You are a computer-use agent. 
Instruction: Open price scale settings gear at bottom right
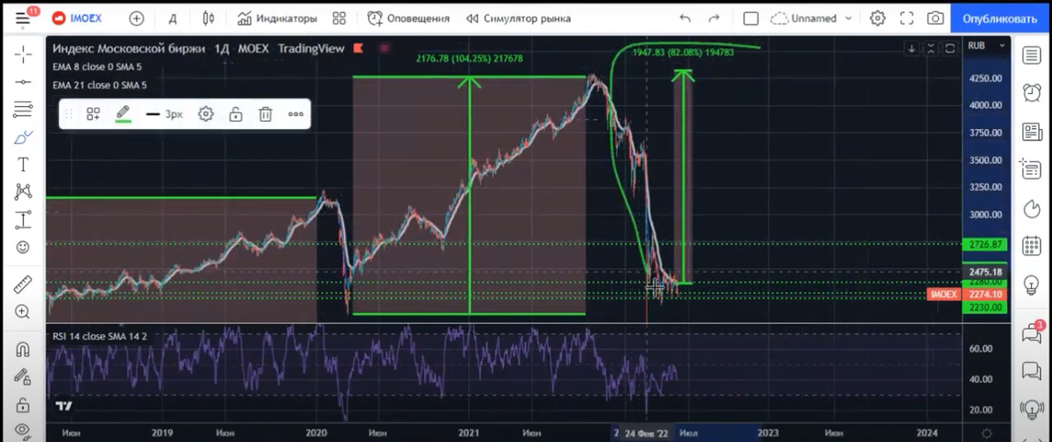point(985,432)
